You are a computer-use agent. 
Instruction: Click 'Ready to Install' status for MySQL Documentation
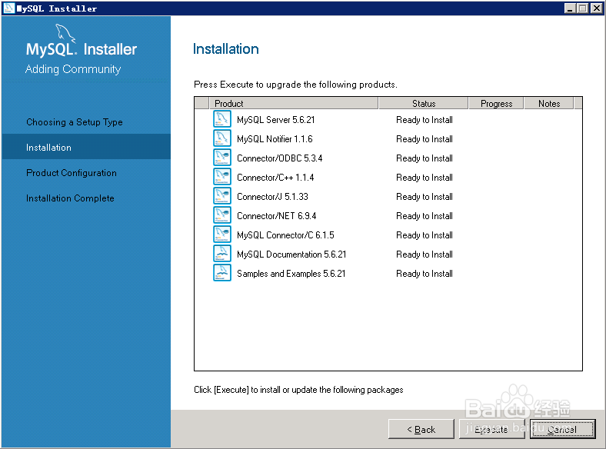[x=425, y=254]
